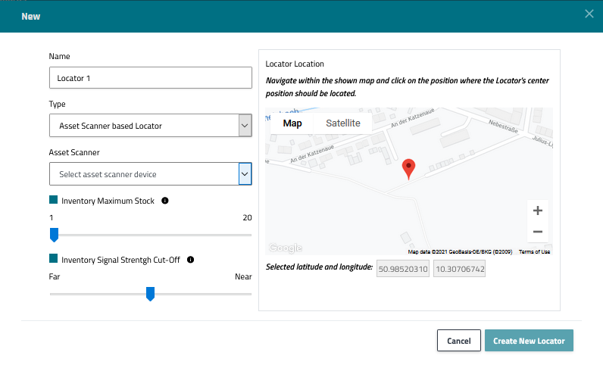Click the Name input field
Screen dimensions: 603x368
click(x=150, y=78)
